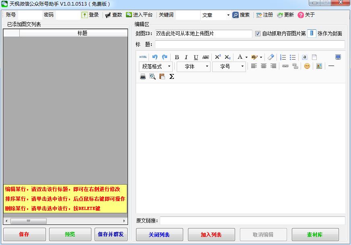Open the 段落格式 paragraph format dropdown
This screenshot has height=245, width=351.
pos(156,66)
